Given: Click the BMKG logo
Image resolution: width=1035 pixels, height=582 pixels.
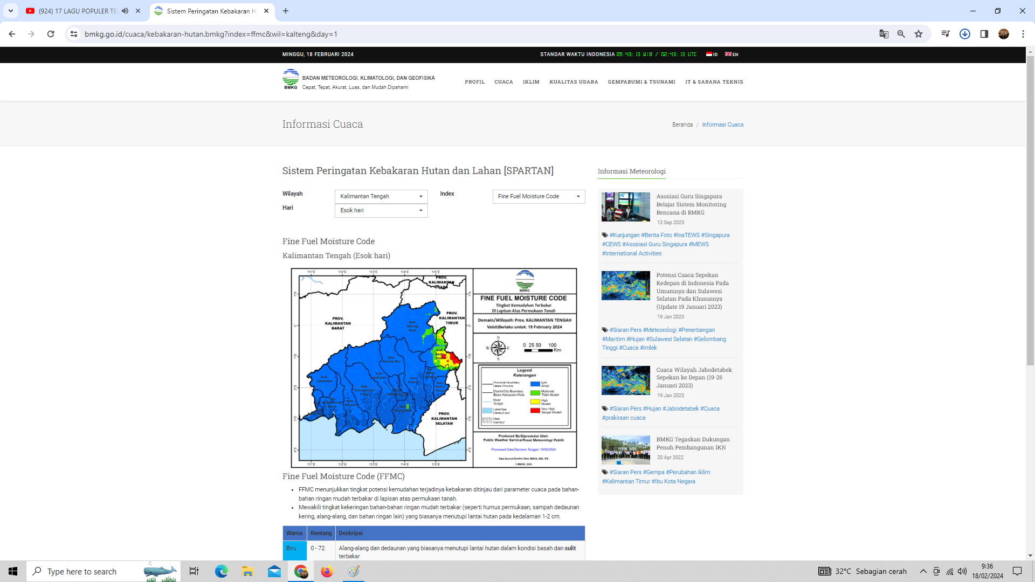Looking at the screenshot, I should 291,79.
